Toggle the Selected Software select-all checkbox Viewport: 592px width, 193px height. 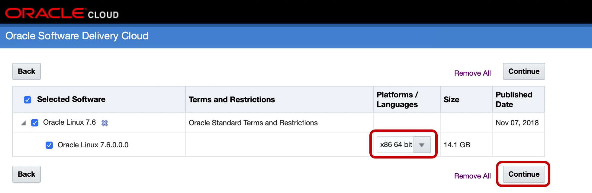point(27,100)
